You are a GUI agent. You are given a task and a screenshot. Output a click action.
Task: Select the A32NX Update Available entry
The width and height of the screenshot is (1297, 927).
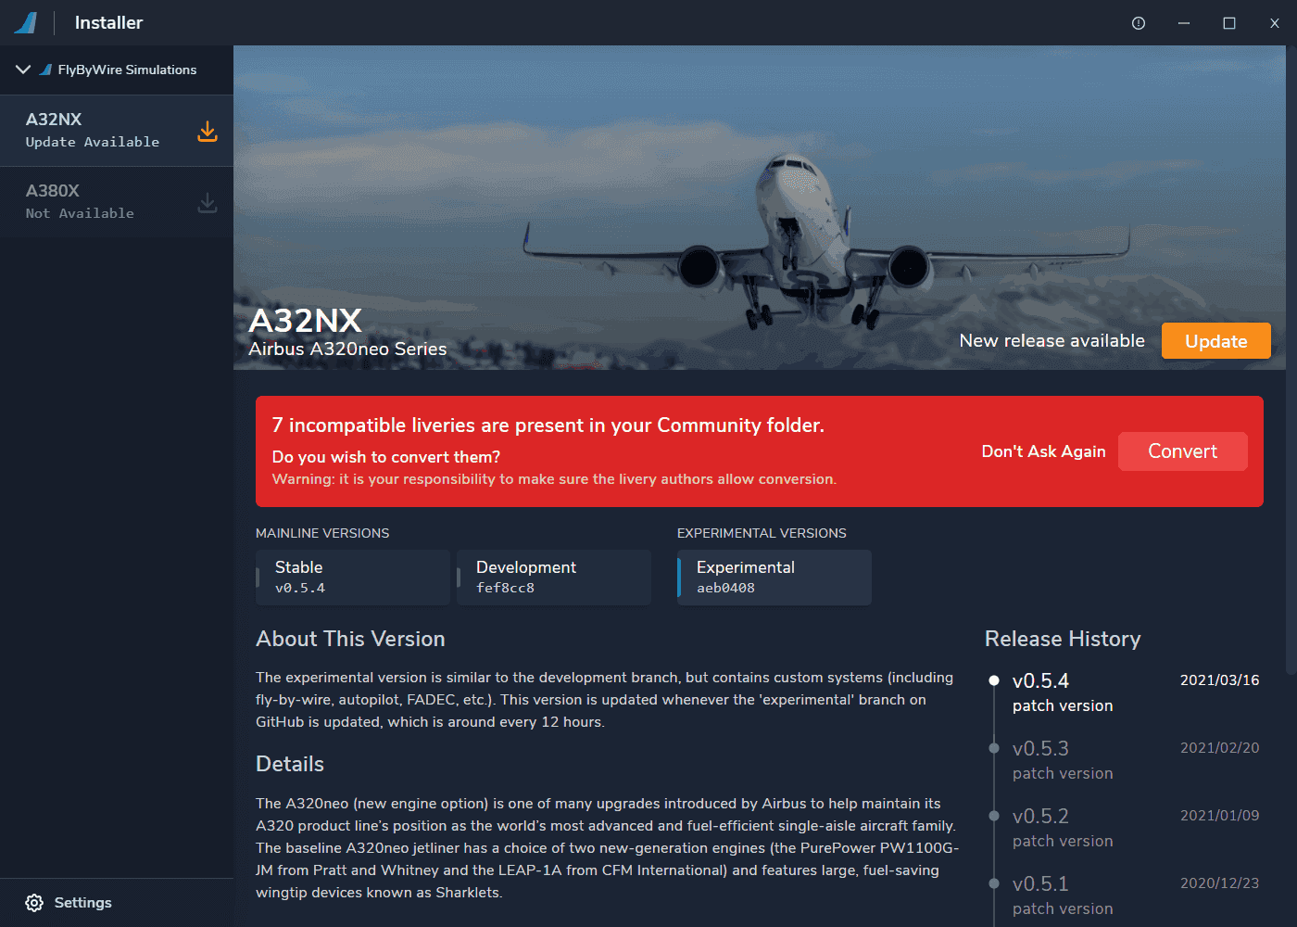[x=117, y=131]
